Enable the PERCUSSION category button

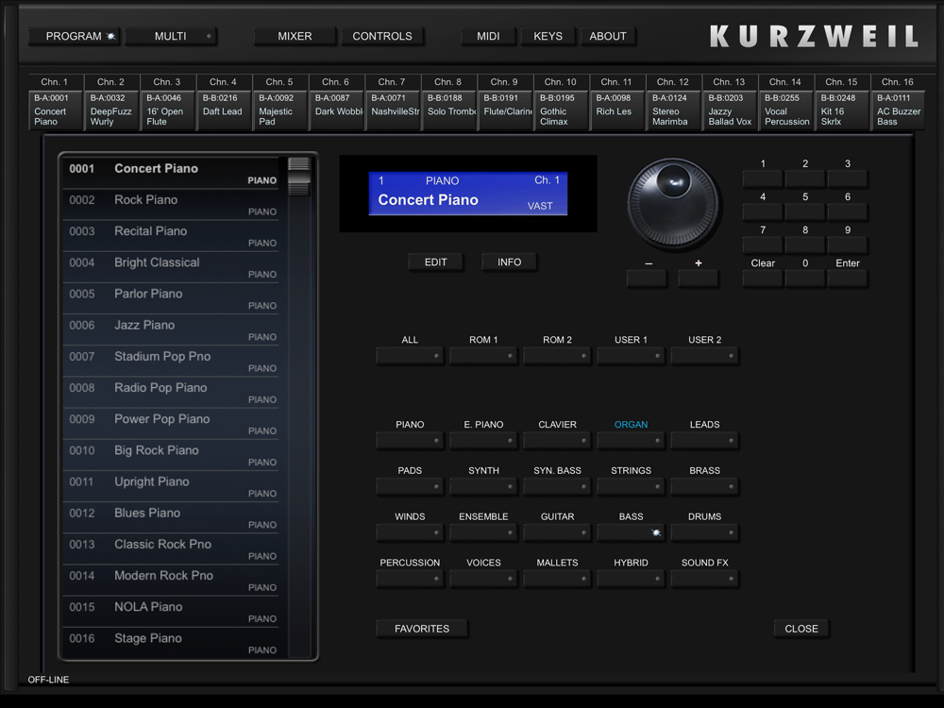coord(410,579)
